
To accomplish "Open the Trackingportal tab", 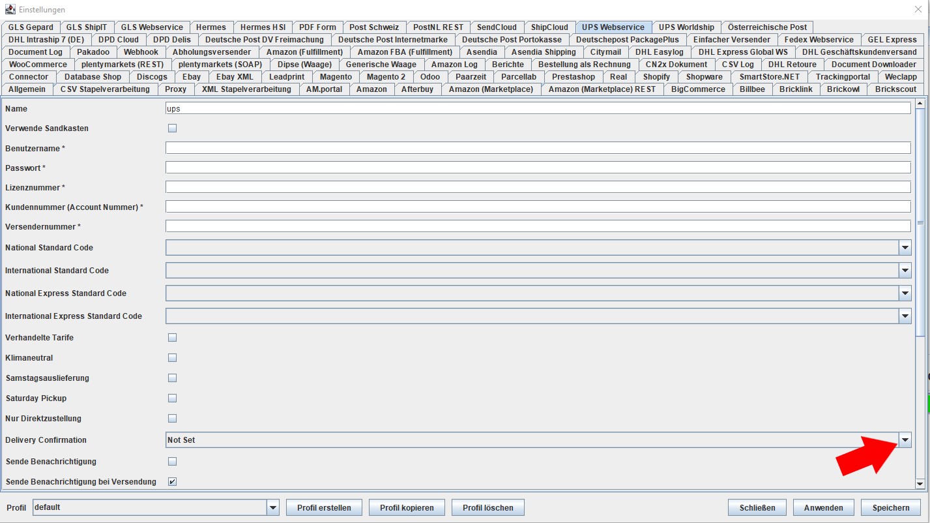I will pyautogui.click(x=843, y=77).
